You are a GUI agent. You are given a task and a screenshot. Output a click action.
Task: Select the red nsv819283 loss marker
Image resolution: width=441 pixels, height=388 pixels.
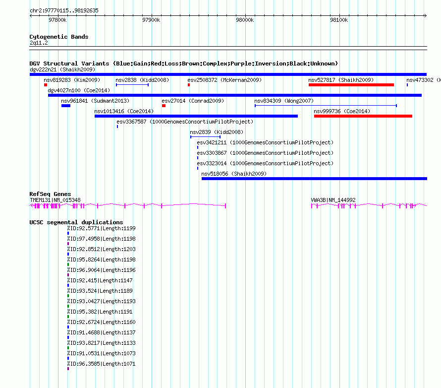[x=46, y=85]
